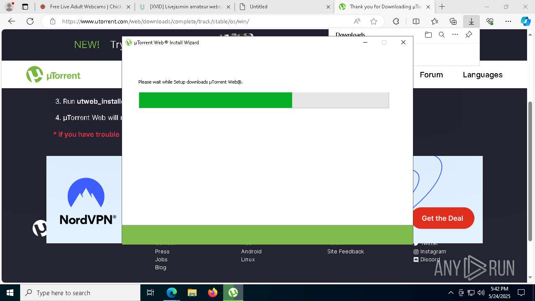The height and width of the screenshot is (301, 535).
Task: Click the install wizard download progress bar
Action: (264, 100)
